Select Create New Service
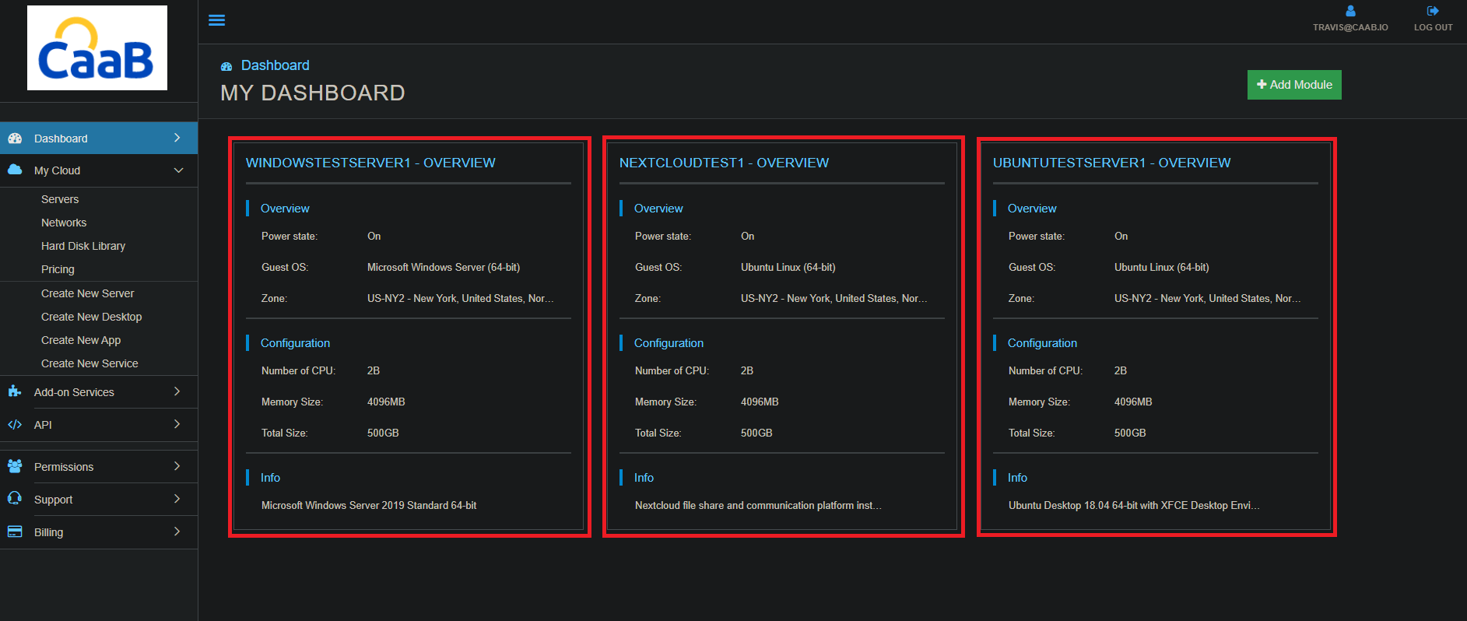Viewport: 1467px width, 621px height. coord(89,363)
